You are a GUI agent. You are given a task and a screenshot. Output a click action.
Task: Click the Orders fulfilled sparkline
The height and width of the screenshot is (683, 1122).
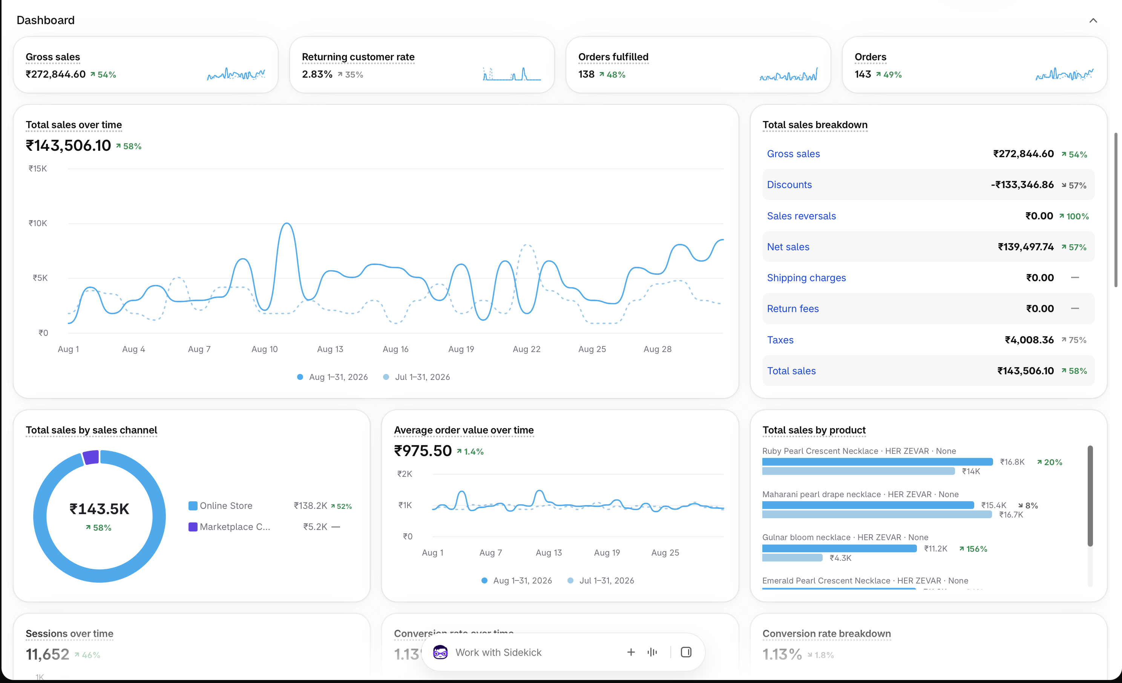(x=788, y=74)
